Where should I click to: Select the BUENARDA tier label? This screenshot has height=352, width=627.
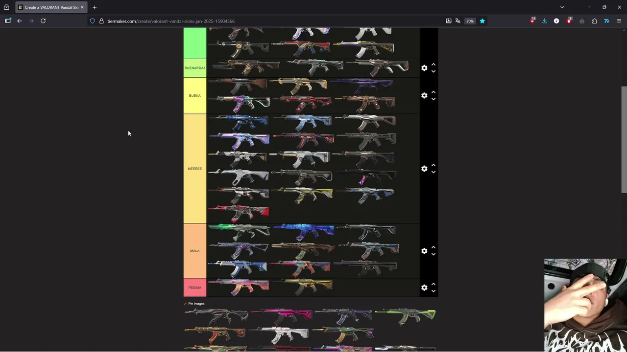tap(195, 68)
